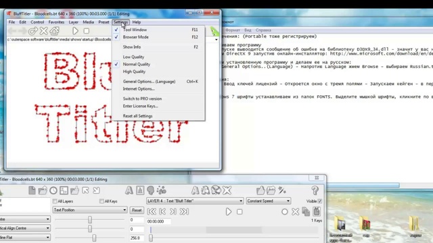
Task: Toggle Browser Mode in Settings menu
Action: coord(158,37)
